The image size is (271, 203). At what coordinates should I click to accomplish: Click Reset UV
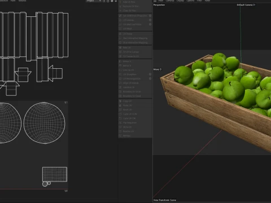tap(135, 110)
